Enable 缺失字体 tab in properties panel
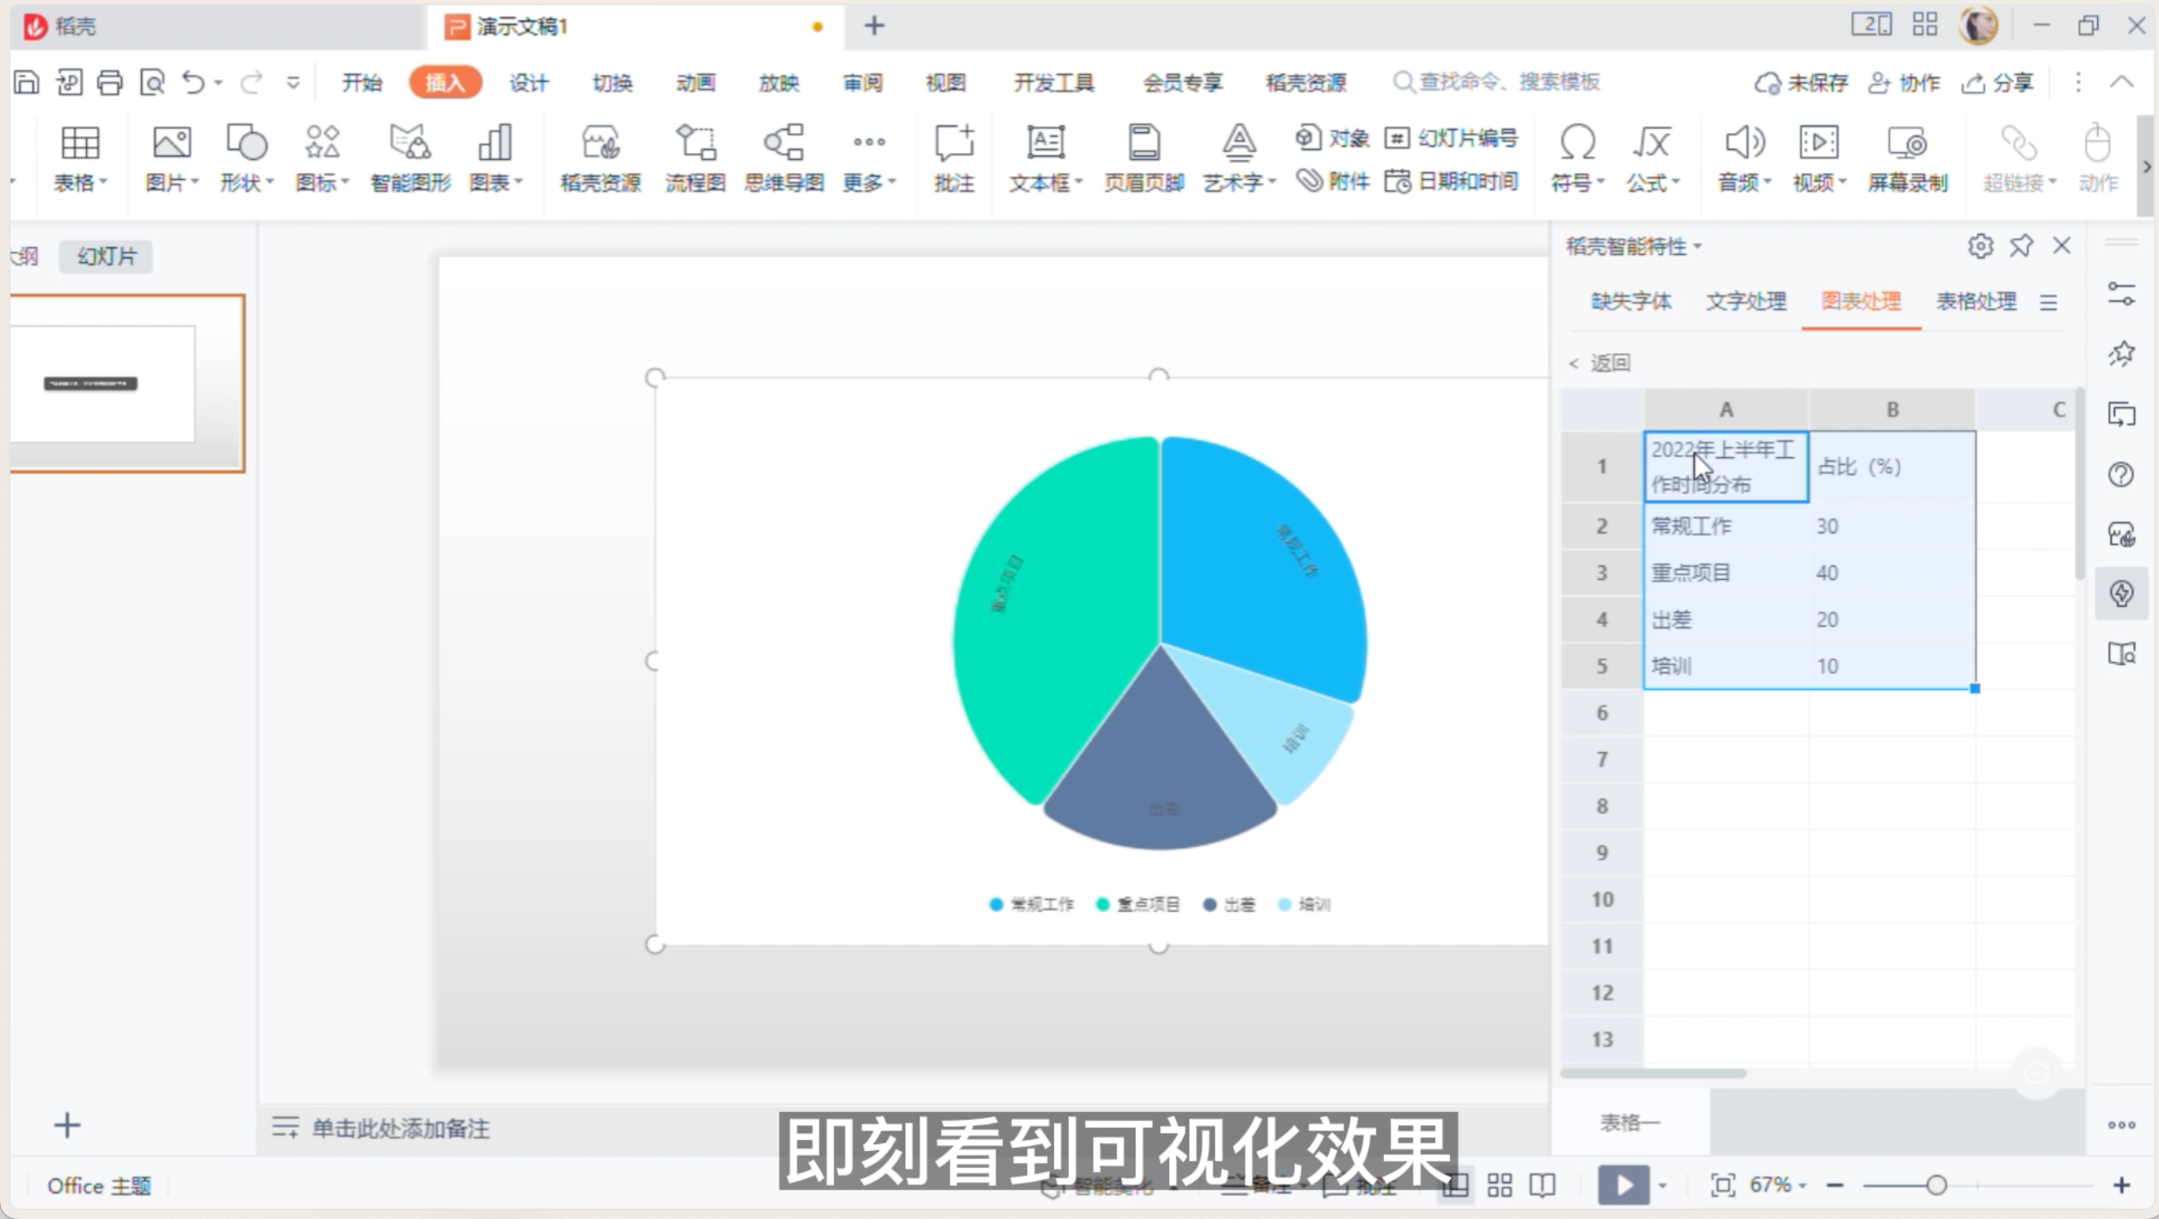Screen dimensions: 2159x1219 pos(1629,301)
